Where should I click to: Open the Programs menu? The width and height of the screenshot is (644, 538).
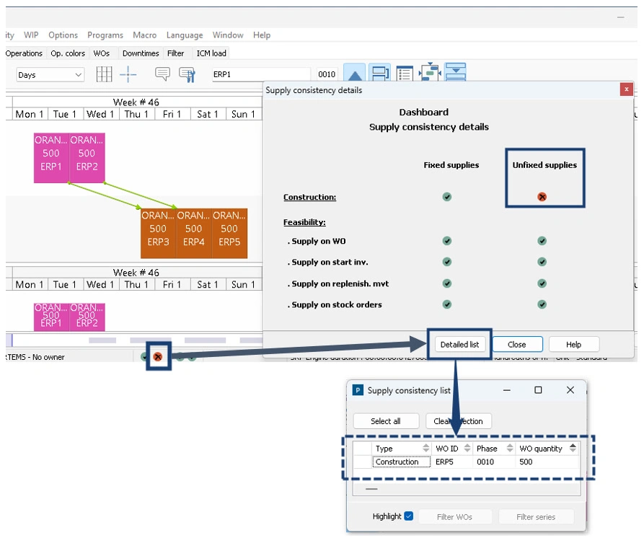[105, 35]
